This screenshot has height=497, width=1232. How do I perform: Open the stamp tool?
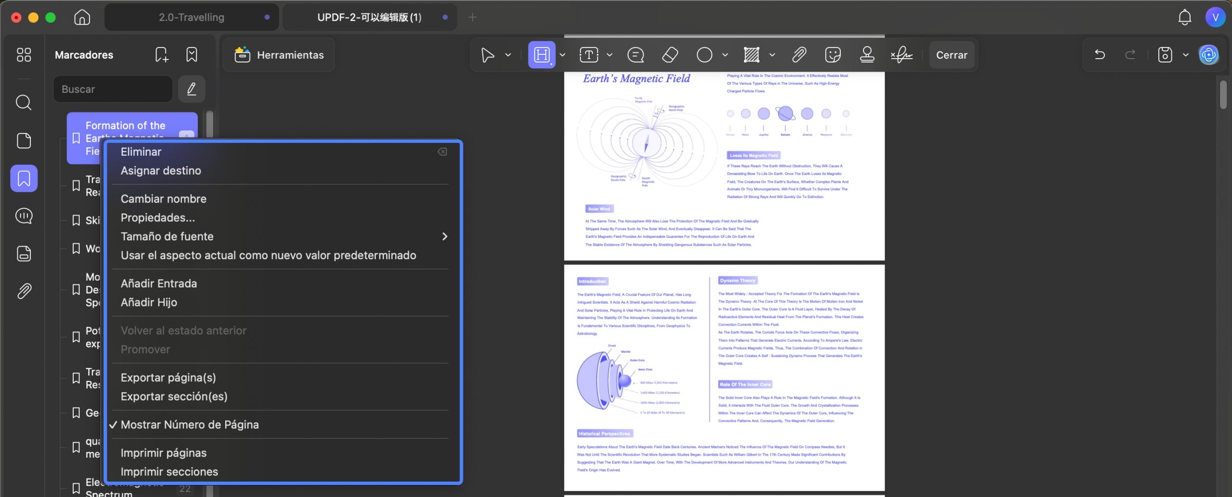pyautogui.click(x=867, y=55)
